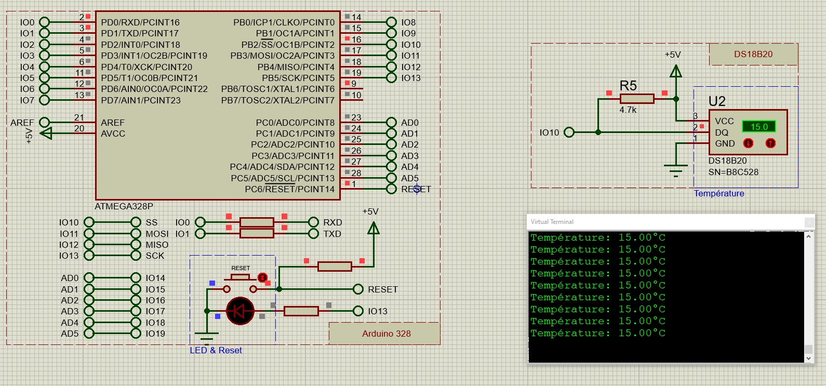Click the +5V power terminal above R5
This screenshot has height=386, width=826.
[x=675, y=71]
